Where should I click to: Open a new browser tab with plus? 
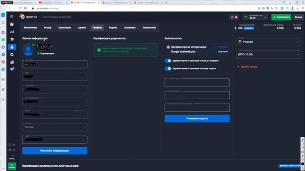(x=166, y=2)
